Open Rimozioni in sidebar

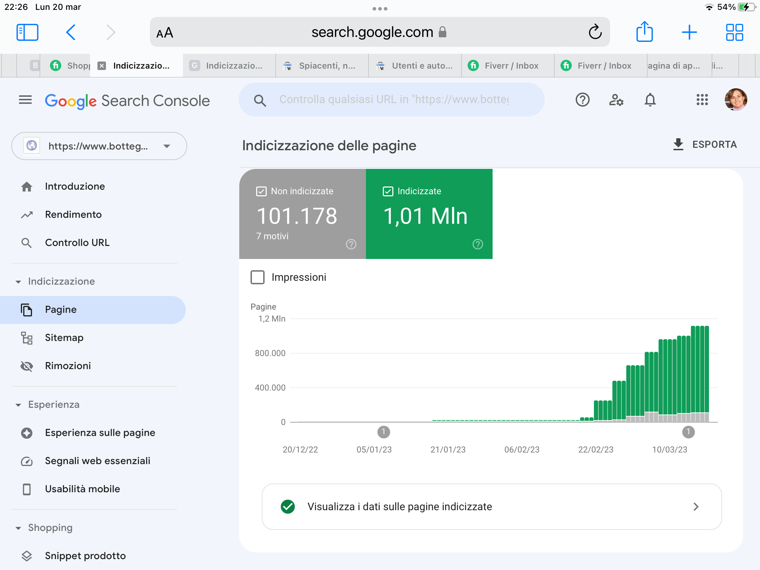(x=68, y=366)
